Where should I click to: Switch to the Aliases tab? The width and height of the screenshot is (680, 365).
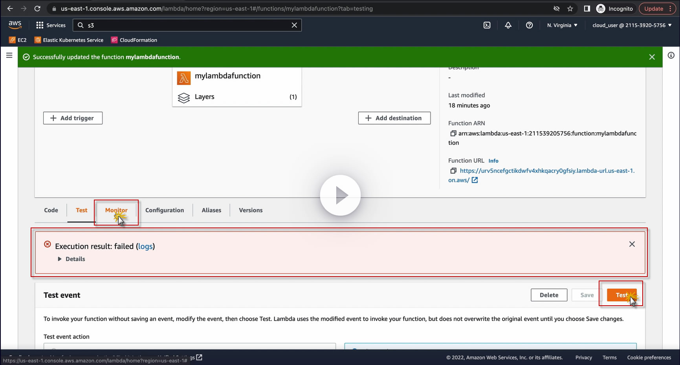(211, 210)
